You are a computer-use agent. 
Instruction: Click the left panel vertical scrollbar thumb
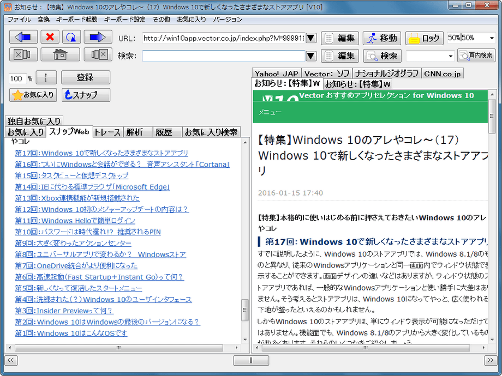click(x=245, y=310)
